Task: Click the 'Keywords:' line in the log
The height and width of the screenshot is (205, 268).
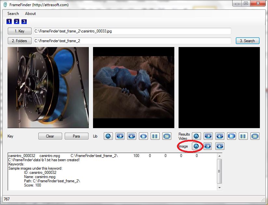Action: pos(16,164)
